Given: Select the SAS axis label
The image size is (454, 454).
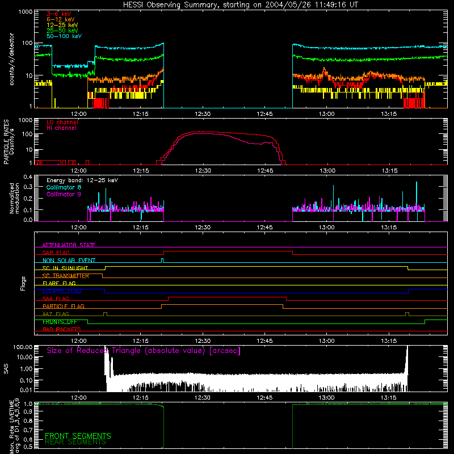Looking at the screenshot, I should [x=6, y=369].
